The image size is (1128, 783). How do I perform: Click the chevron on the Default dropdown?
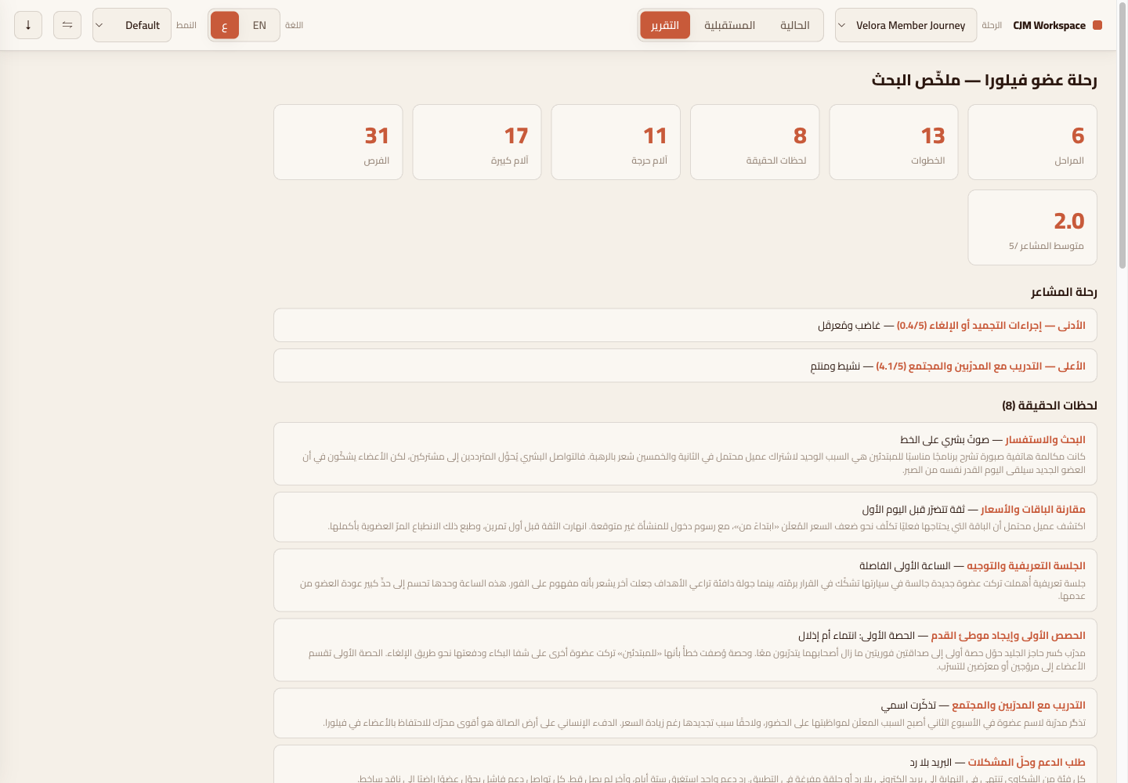[x=99, y=25]
